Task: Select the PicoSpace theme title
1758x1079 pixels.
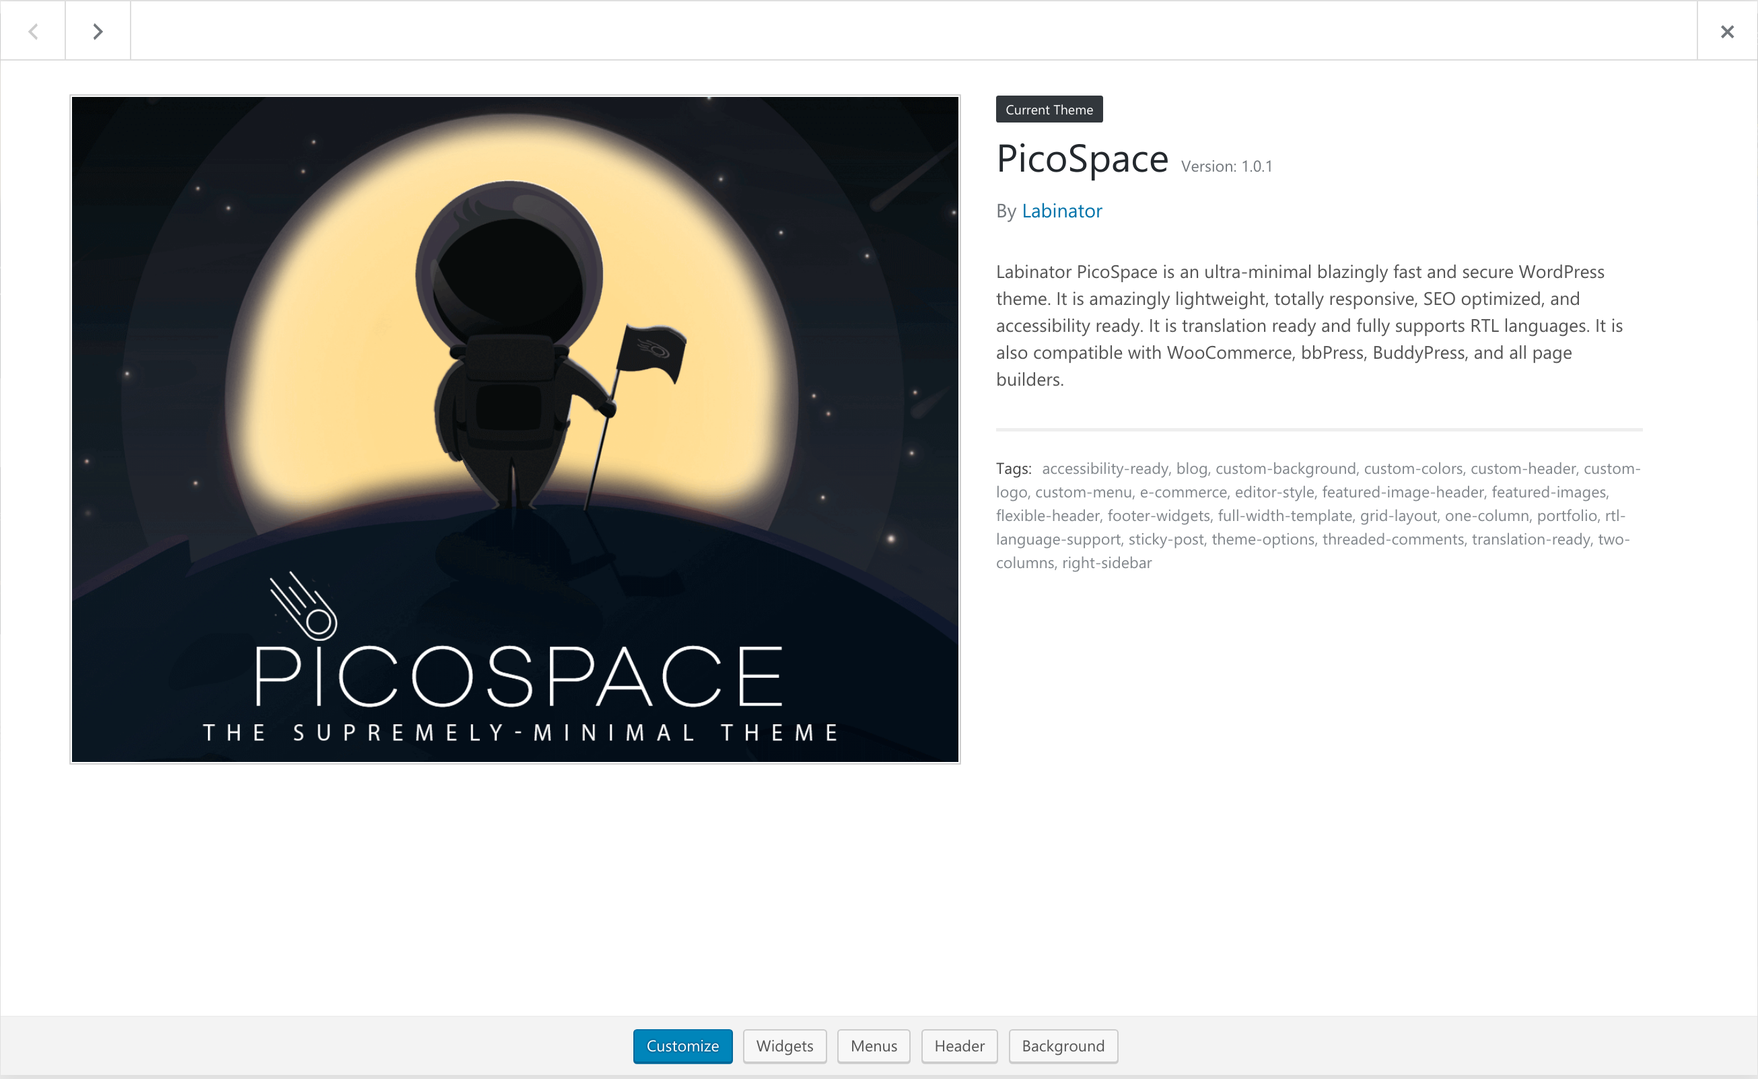Action: click(1082, 158)
